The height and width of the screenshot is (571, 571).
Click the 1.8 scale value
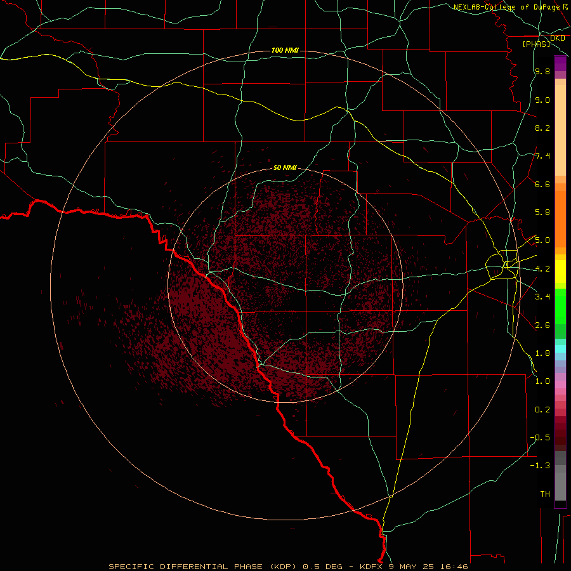pos(542,353)
